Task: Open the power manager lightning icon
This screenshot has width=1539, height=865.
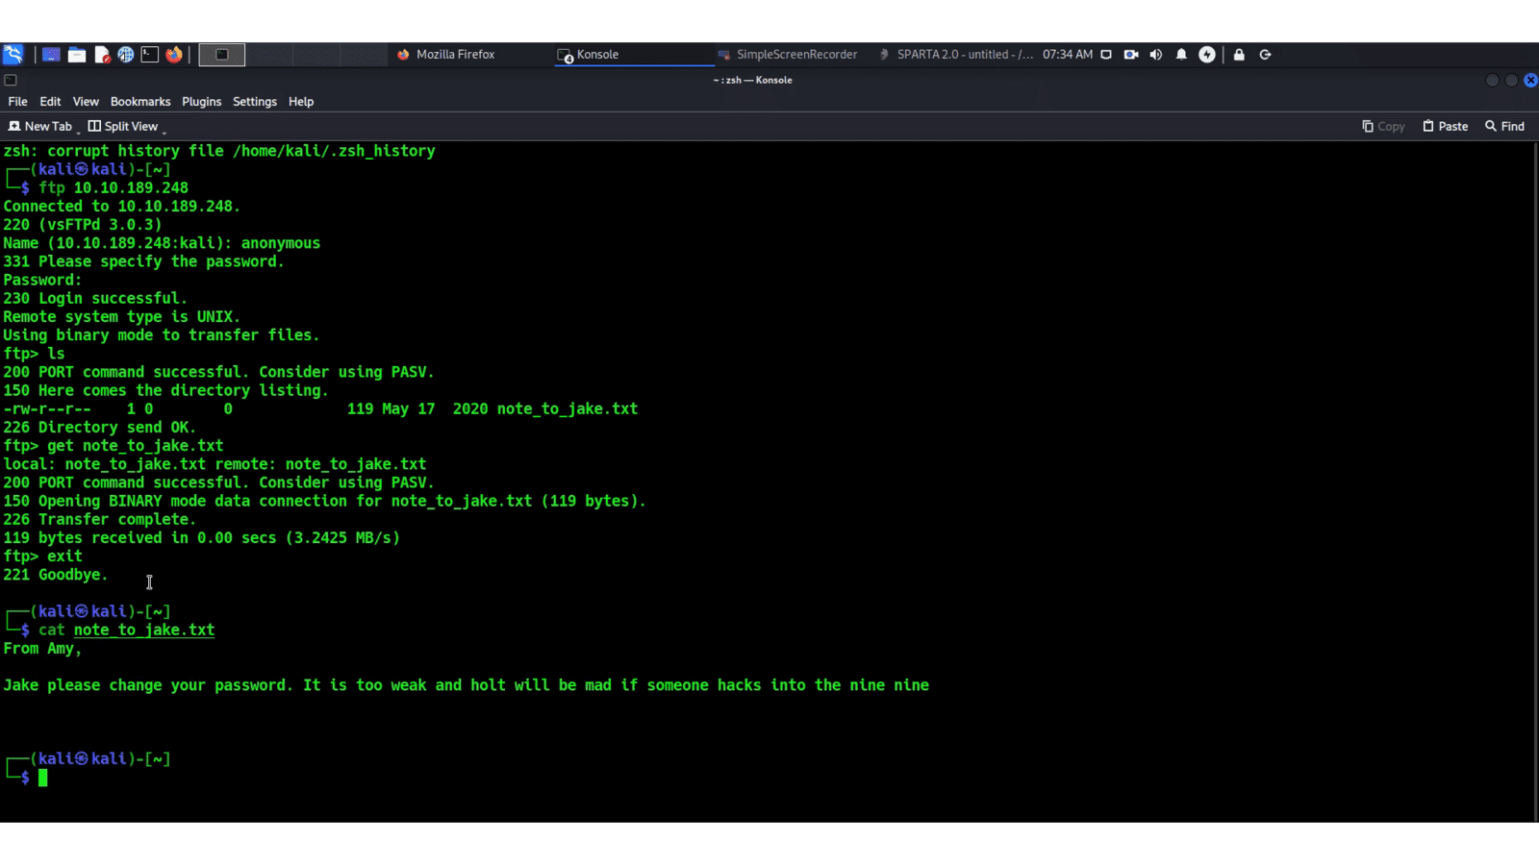Action: (x=1207, y=55)
